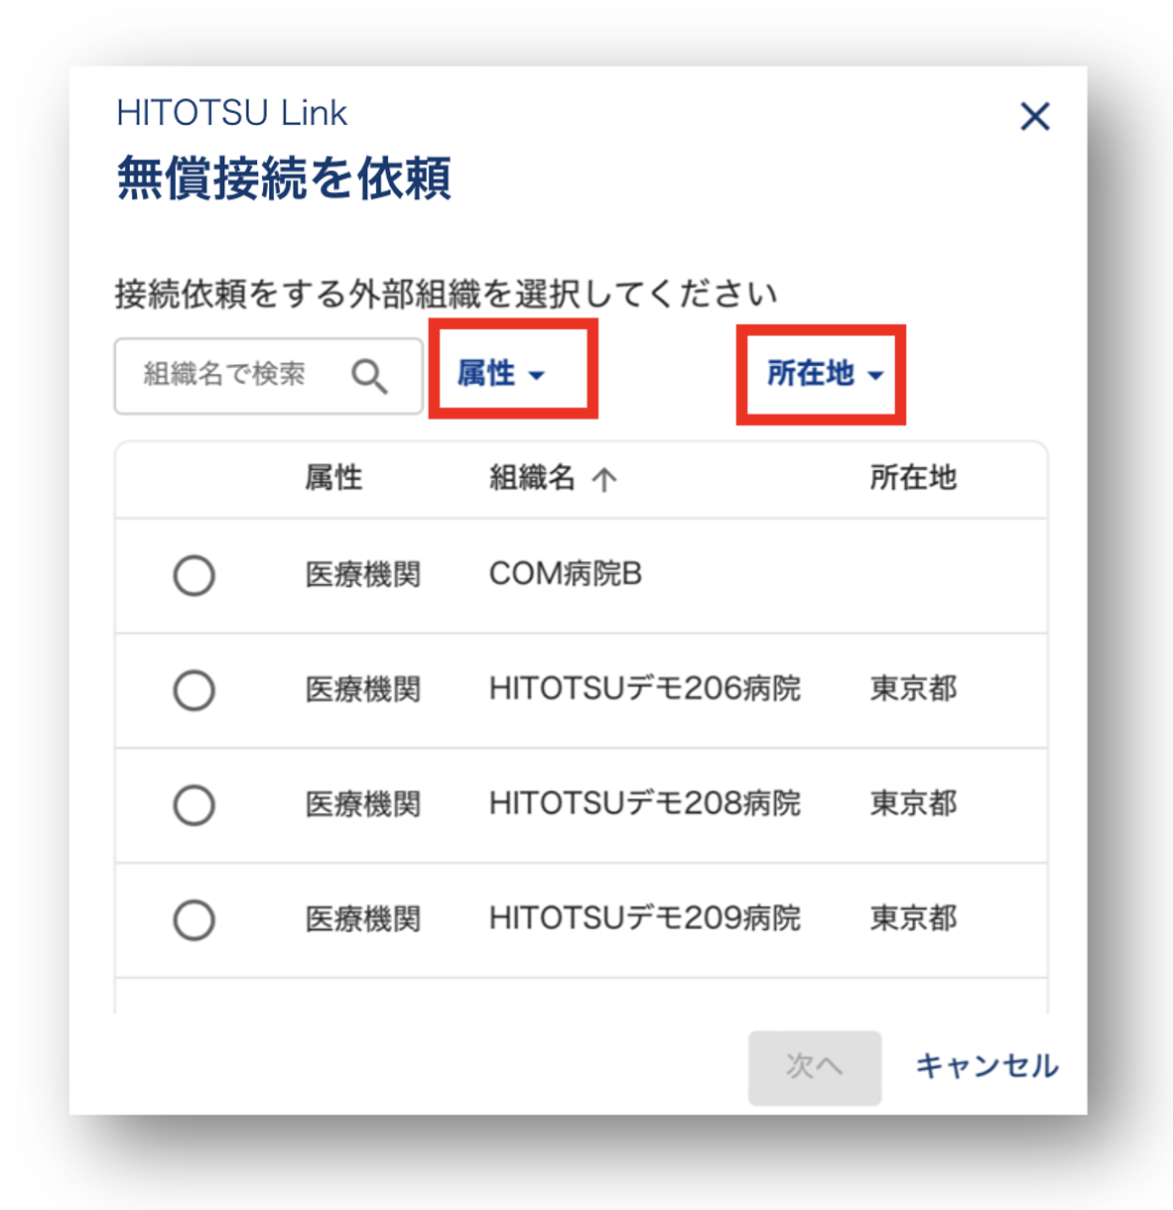This screenshot has height=1210, width=1173.
Task: Select the radio button for COM病院B
Action: pyautogui.click(x=195, y=575)
